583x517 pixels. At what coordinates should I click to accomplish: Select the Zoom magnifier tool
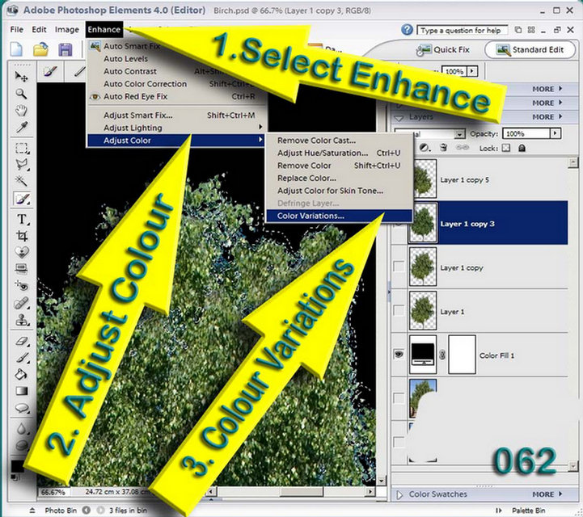point(21,94)
